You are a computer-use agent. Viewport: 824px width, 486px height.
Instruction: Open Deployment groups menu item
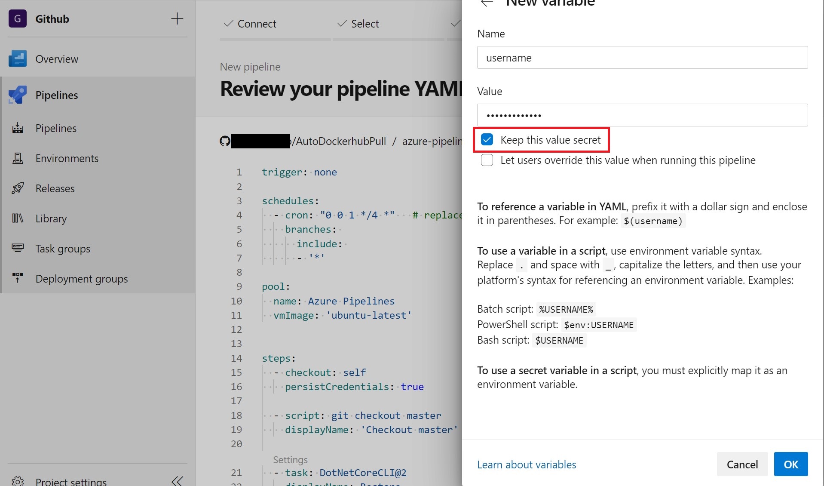[82, 279]
